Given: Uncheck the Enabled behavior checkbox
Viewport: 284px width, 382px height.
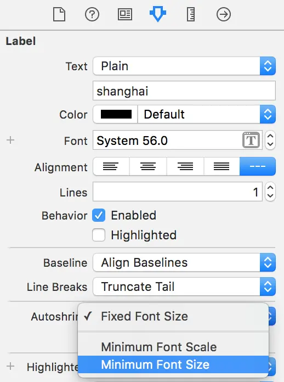Looking at the screenshot, I should 99,215.
